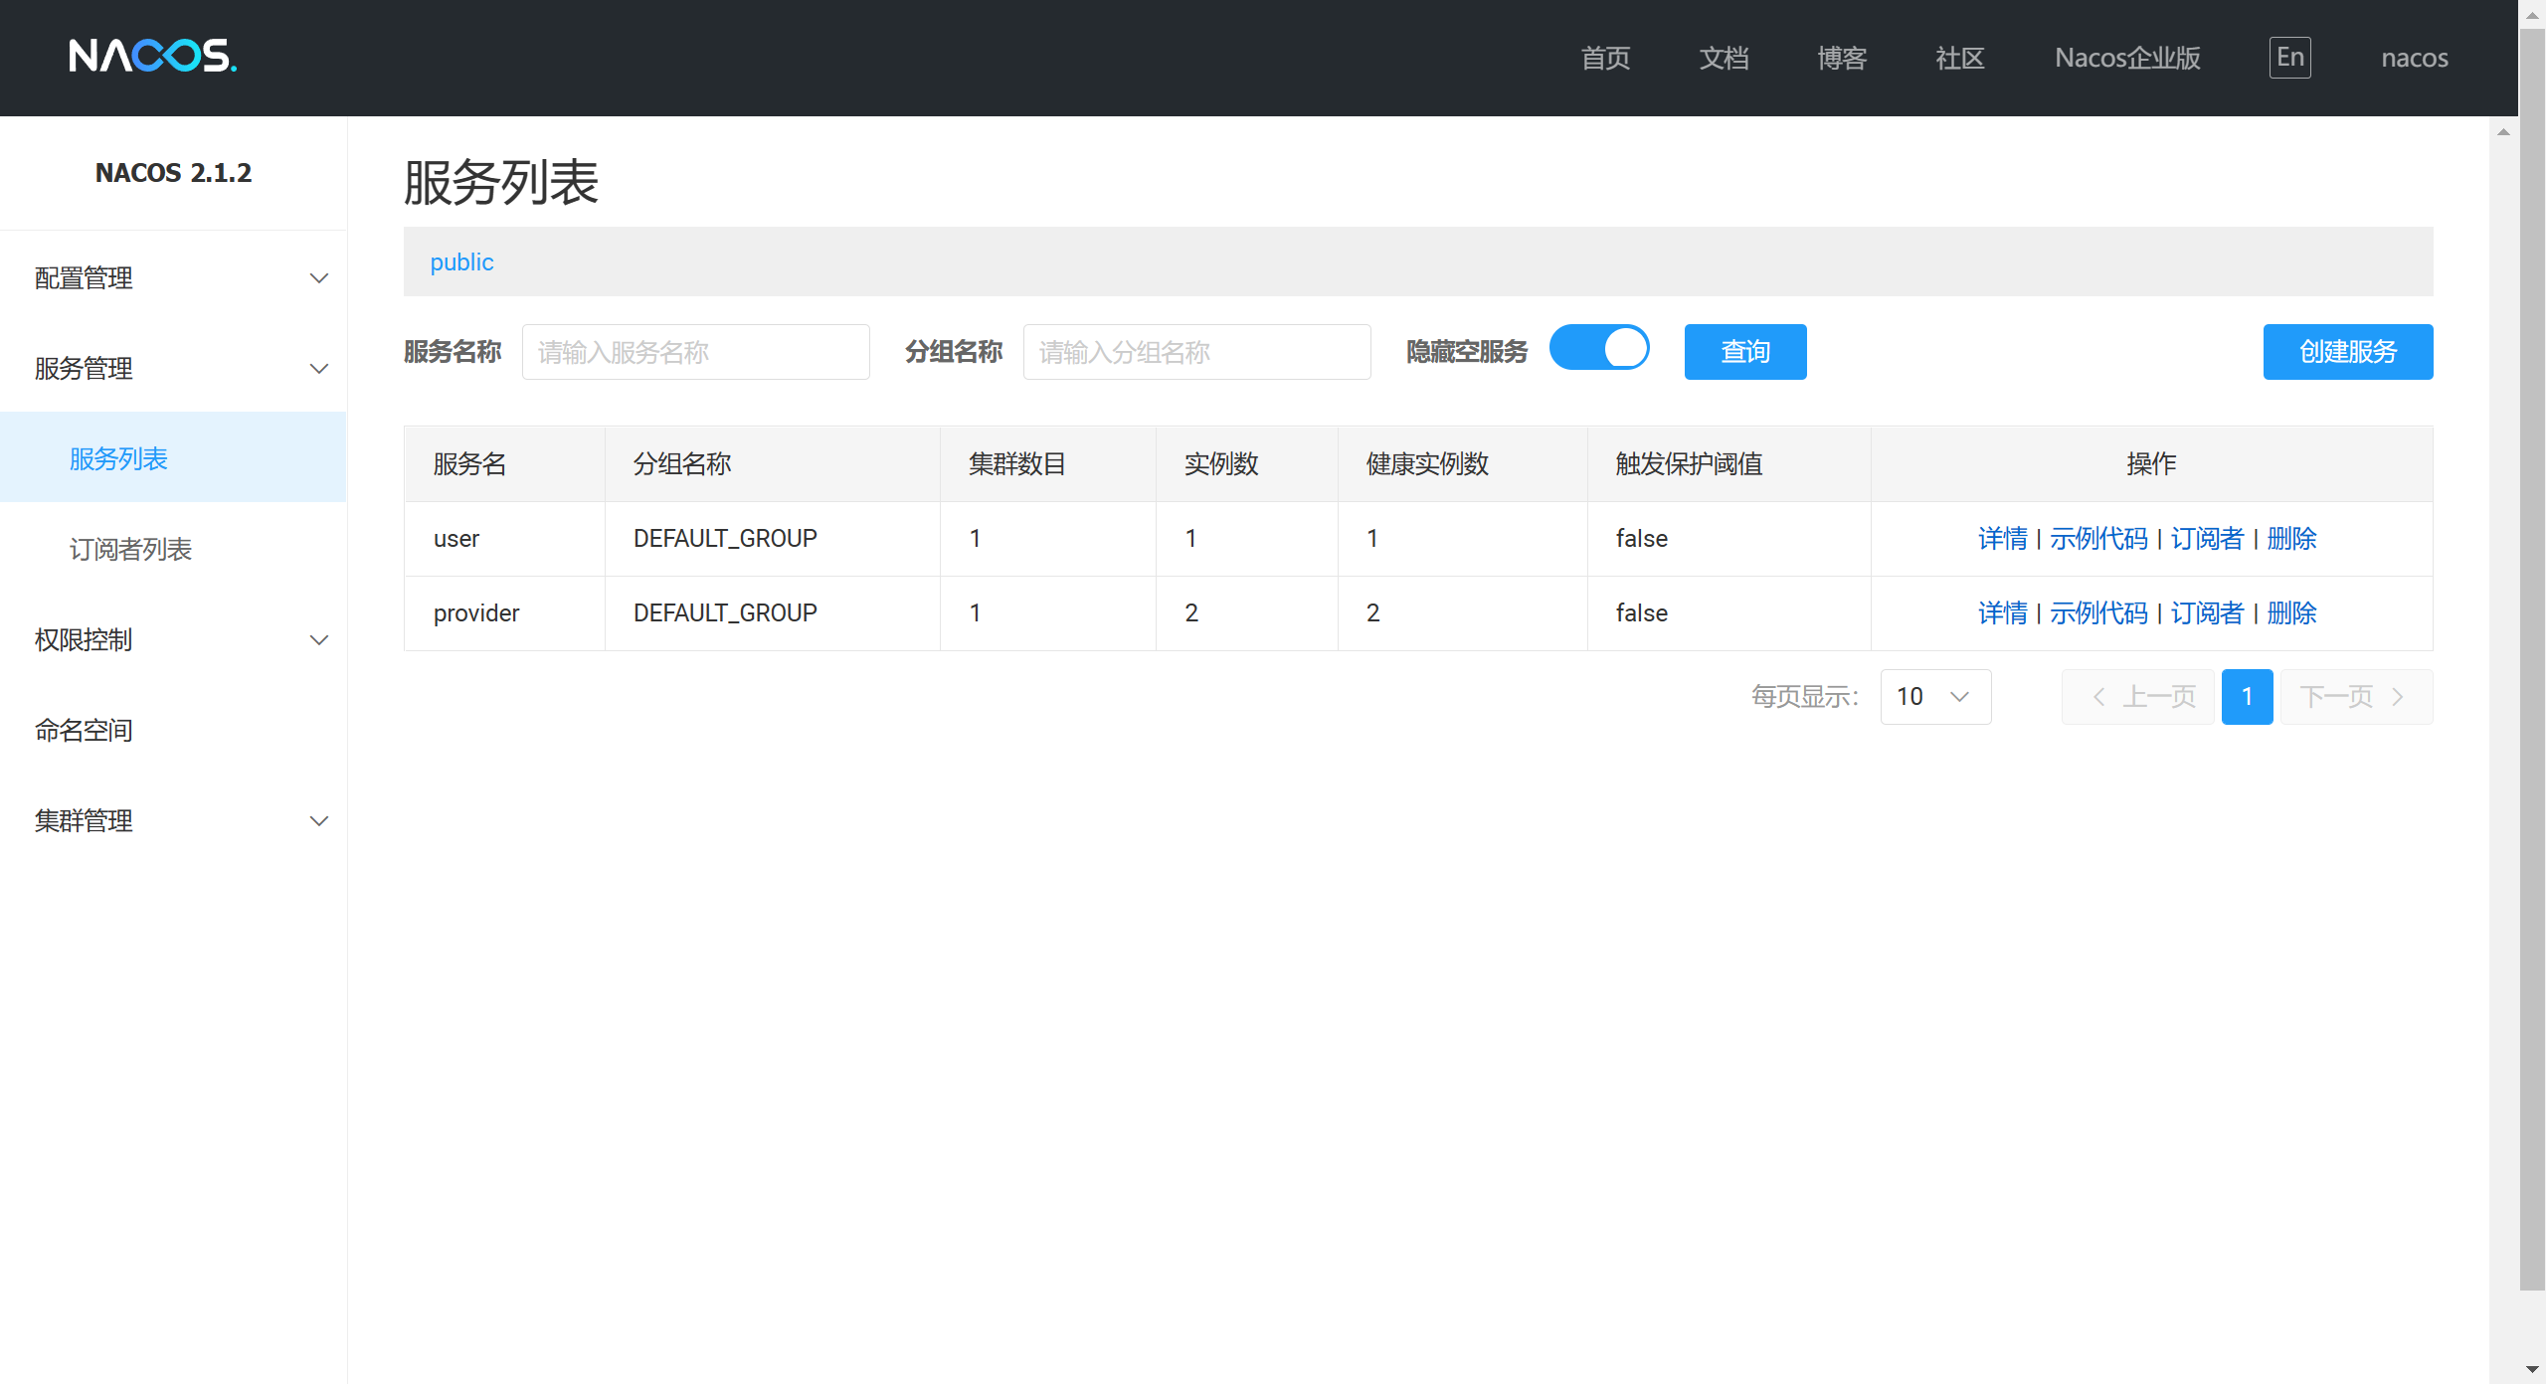Viewport: 2546px width, 1384px height.
Task: Go to 首页 in top navigation
Action: (x=1605, y=58)
